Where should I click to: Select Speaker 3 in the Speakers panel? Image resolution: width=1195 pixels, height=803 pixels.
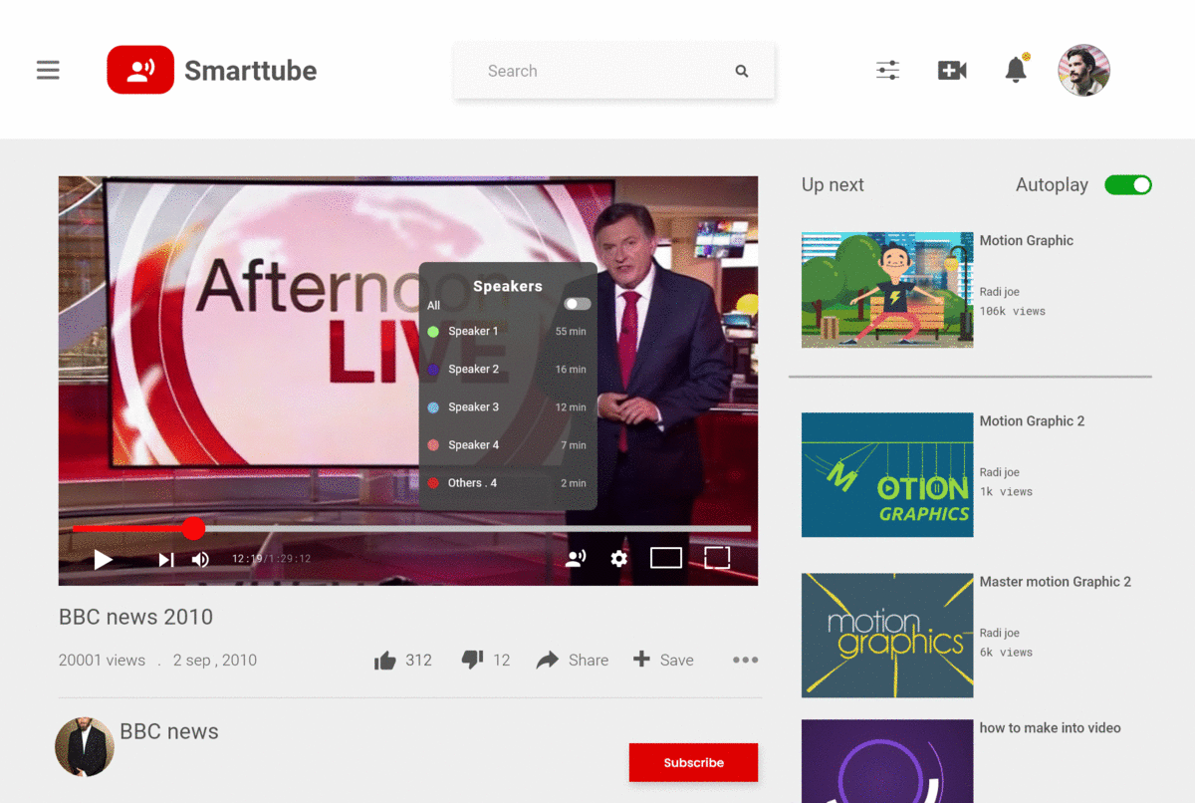[x=508, y=407]
